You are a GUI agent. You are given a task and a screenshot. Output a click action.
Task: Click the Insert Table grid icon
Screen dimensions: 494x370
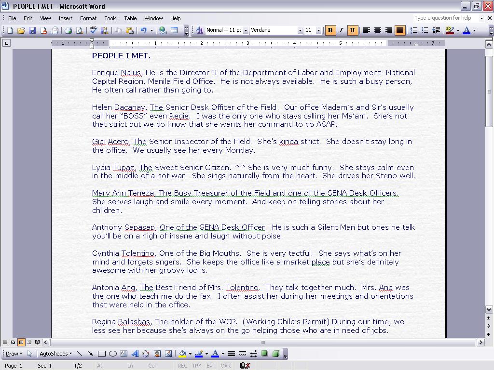coord(174,30)
